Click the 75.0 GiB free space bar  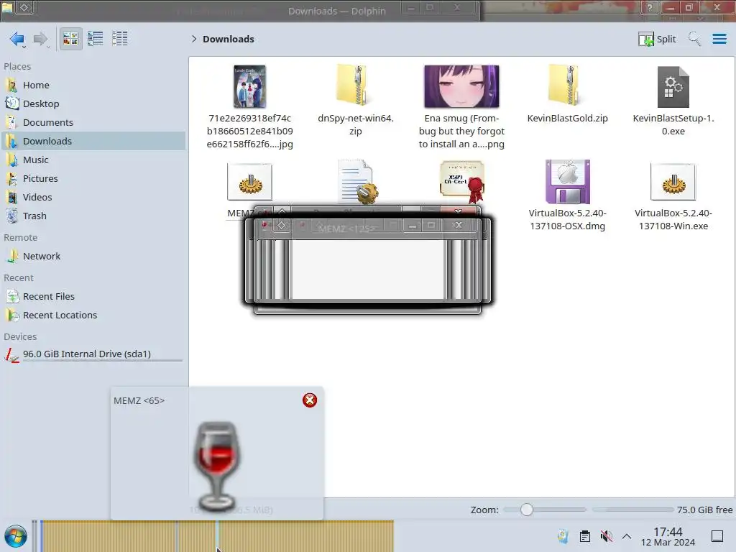[632, 510]
